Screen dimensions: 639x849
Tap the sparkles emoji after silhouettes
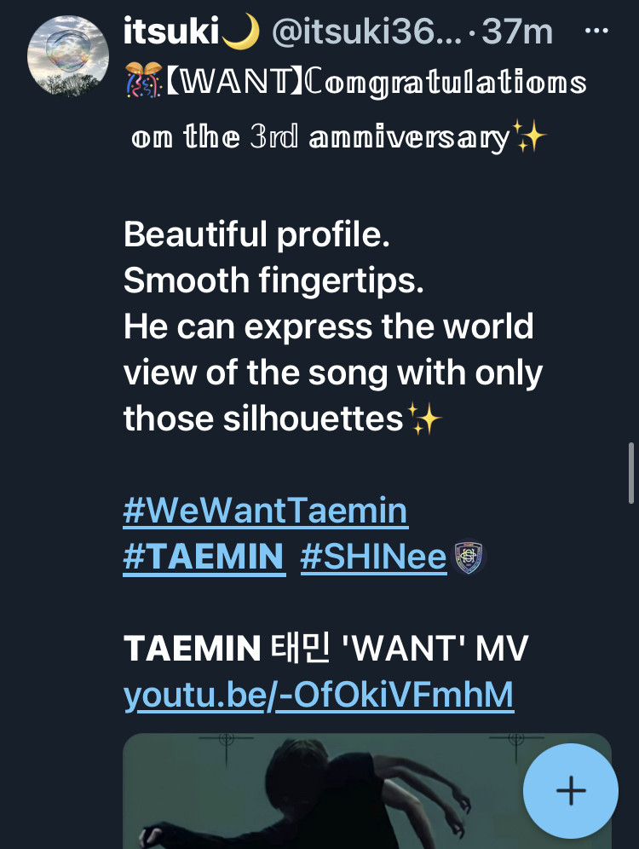(x=423, y=418)
